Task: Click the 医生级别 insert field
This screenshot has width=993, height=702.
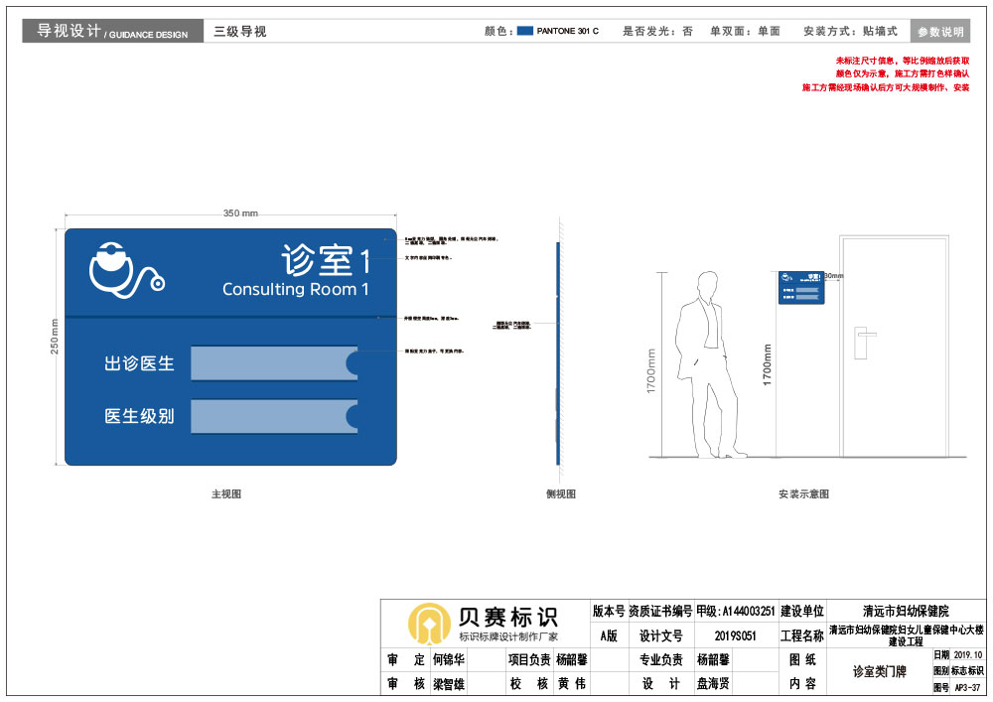Action: (x=268, y=416)
